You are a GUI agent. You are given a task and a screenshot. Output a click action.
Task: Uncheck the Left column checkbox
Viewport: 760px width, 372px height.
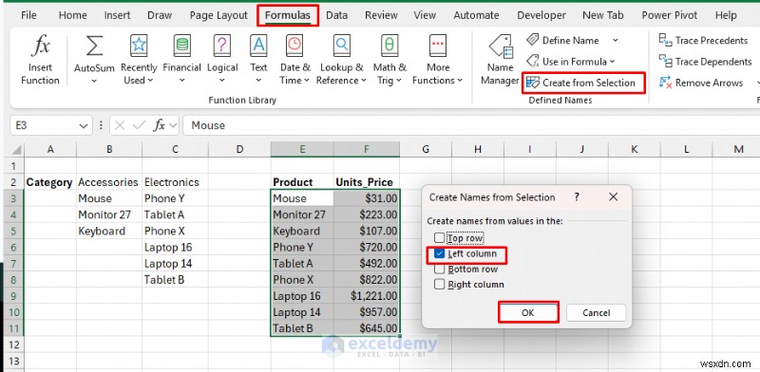click(439, 253)
